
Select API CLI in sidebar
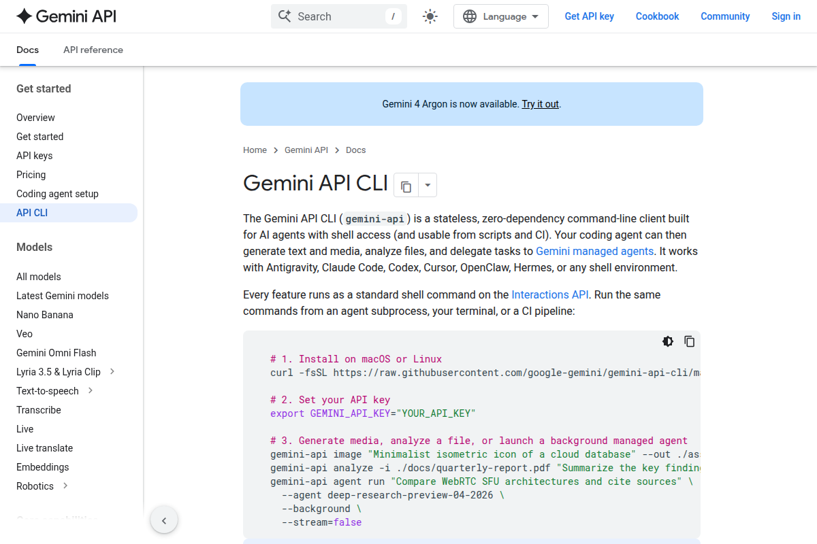[x=68, y=213]
